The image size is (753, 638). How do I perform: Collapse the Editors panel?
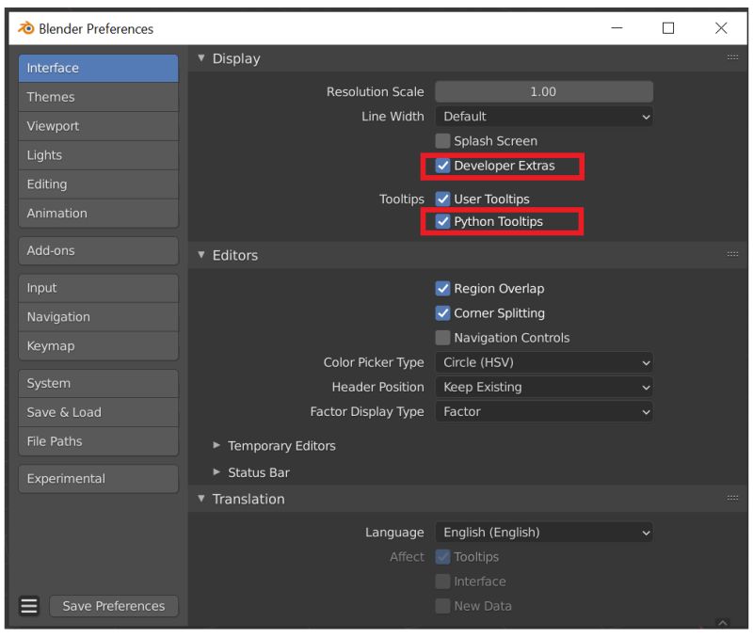[201, 255]
